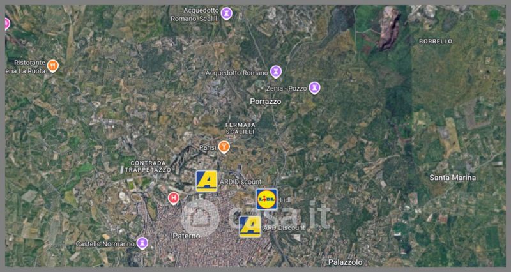Click the Palazzolo place name
The height and width of the screenshot is (272, 511).
pyautogui.click(x=345, y=262)
